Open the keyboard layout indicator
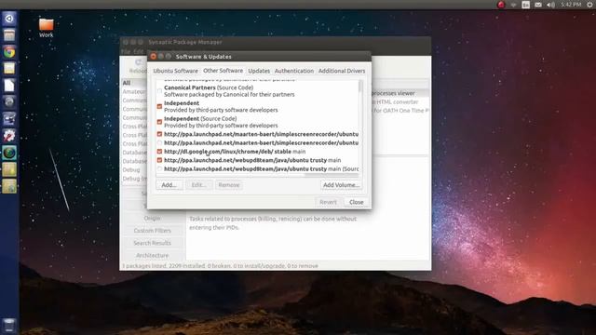The image size is (596, 335). click(525, 5)
